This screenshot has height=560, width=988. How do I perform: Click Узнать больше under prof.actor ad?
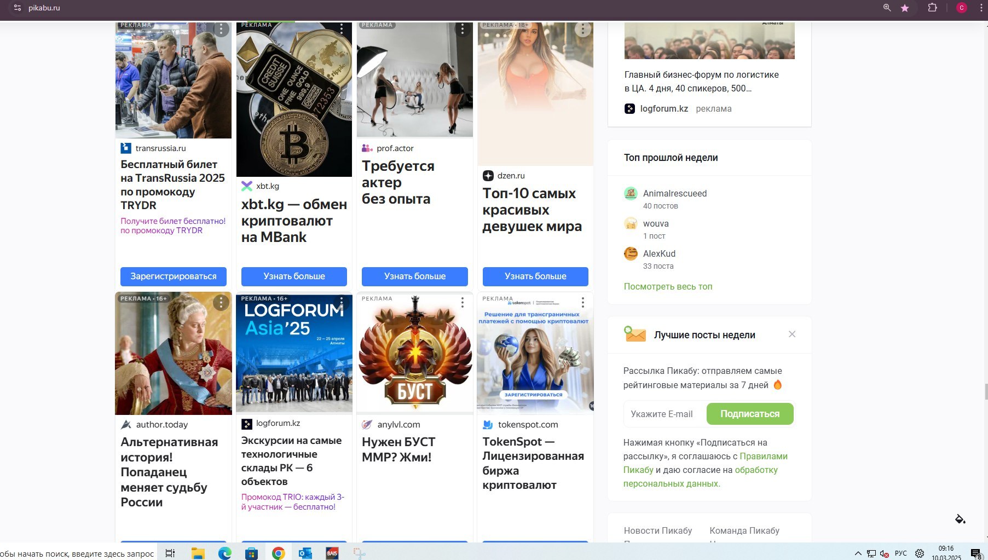[x=415, y=276]
